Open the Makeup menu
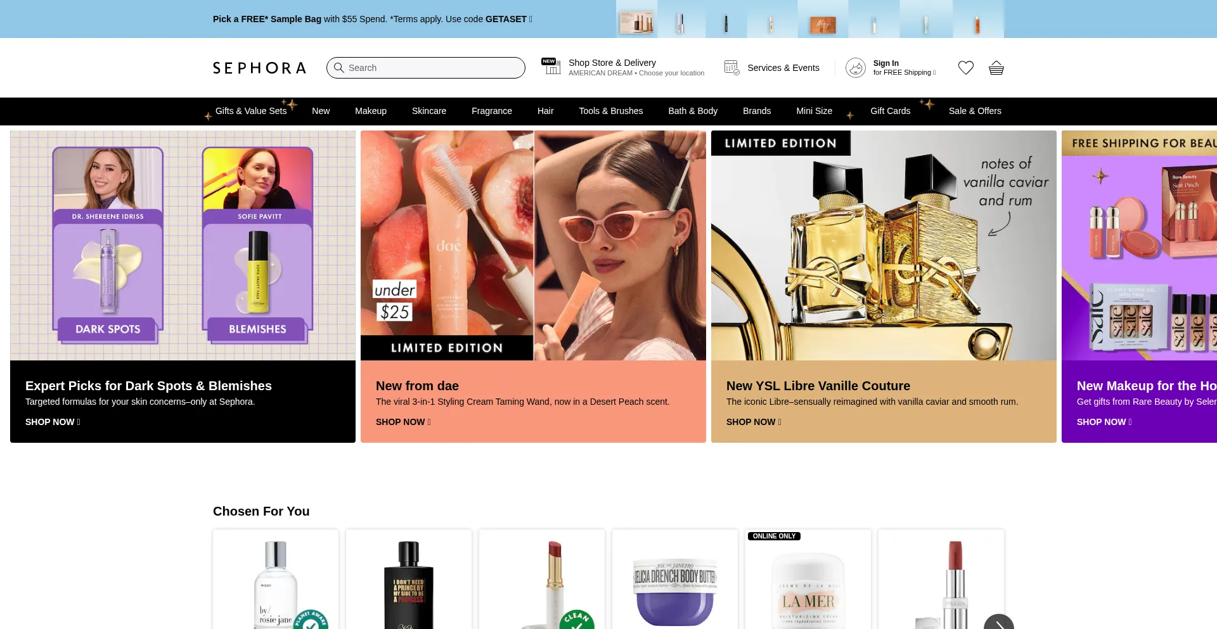Screen dimensions: 1217x629 click(x=370, y=111)
